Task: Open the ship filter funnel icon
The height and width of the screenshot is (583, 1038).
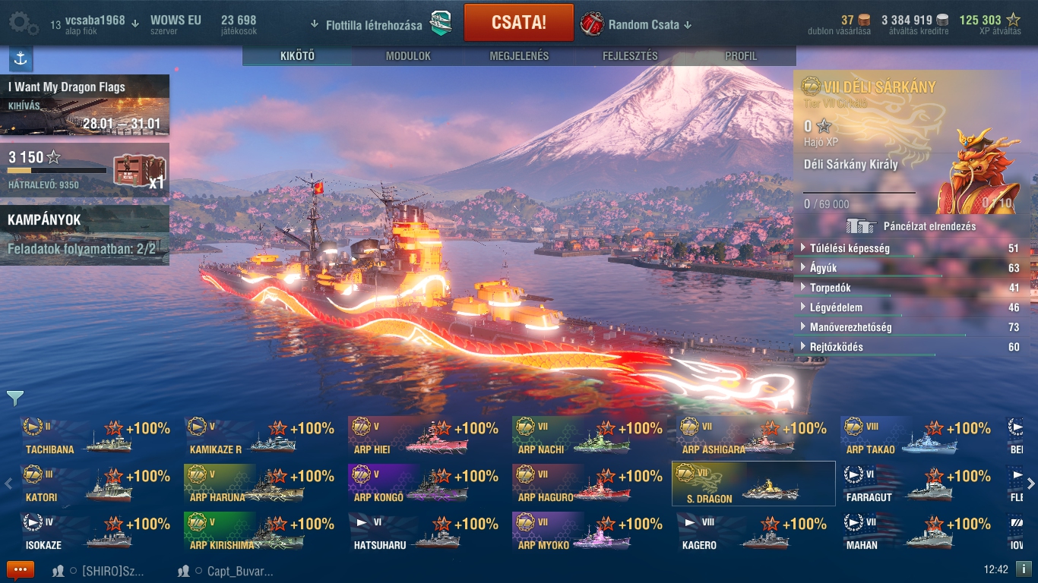Action: 15,398
